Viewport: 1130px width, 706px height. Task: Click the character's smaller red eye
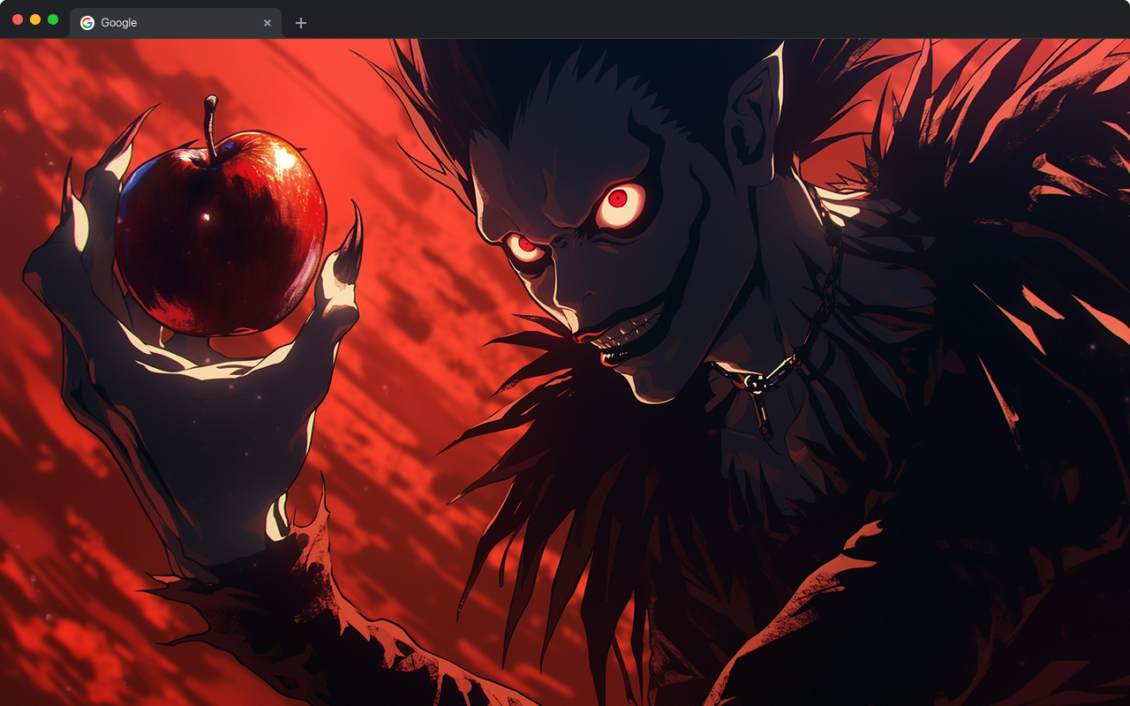526,246
